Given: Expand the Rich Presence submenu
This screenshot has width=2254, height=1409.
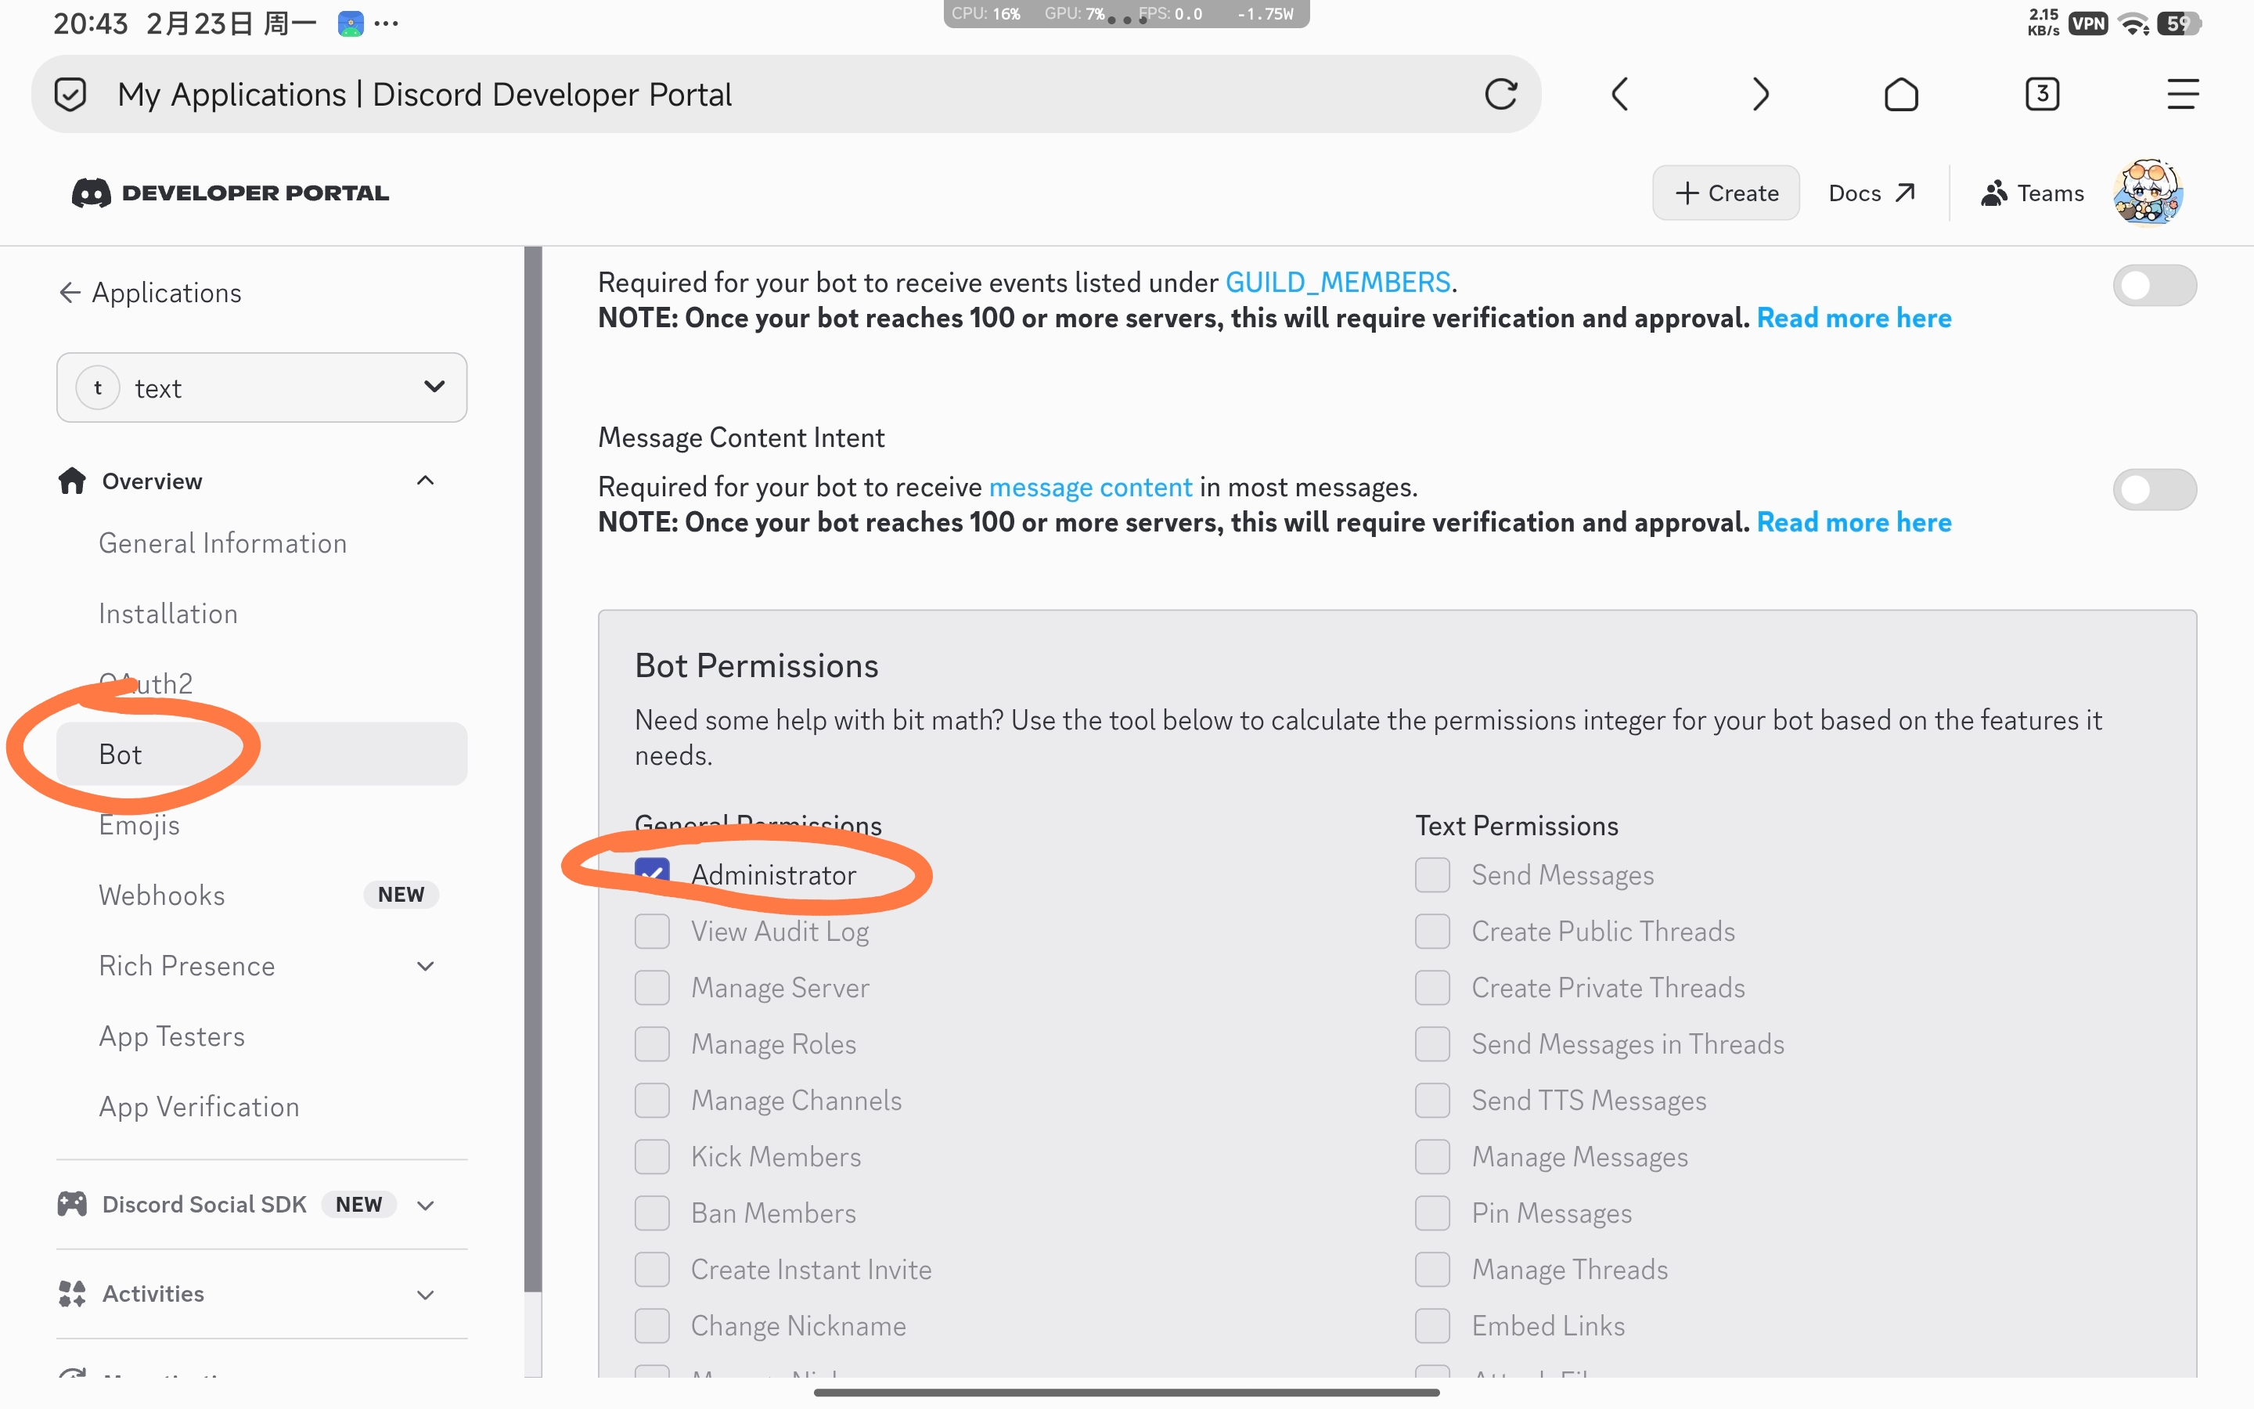Looking at the screenshot, I should click(x=425, y=967).
